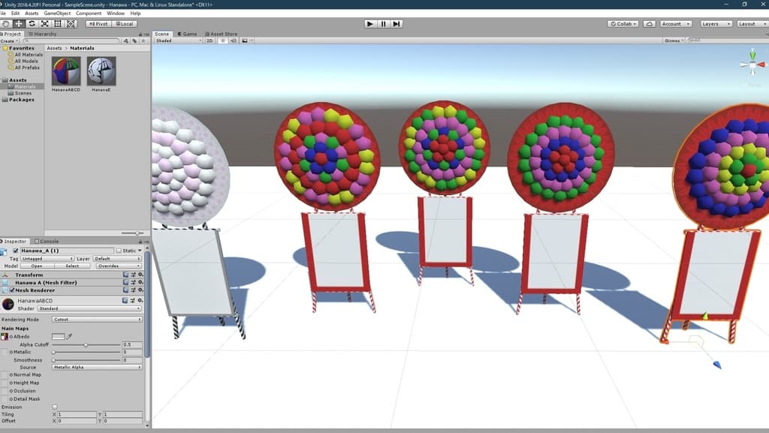
Task: Toggle Mesh Renderer enabled checkbox
Action: point(12,290)
